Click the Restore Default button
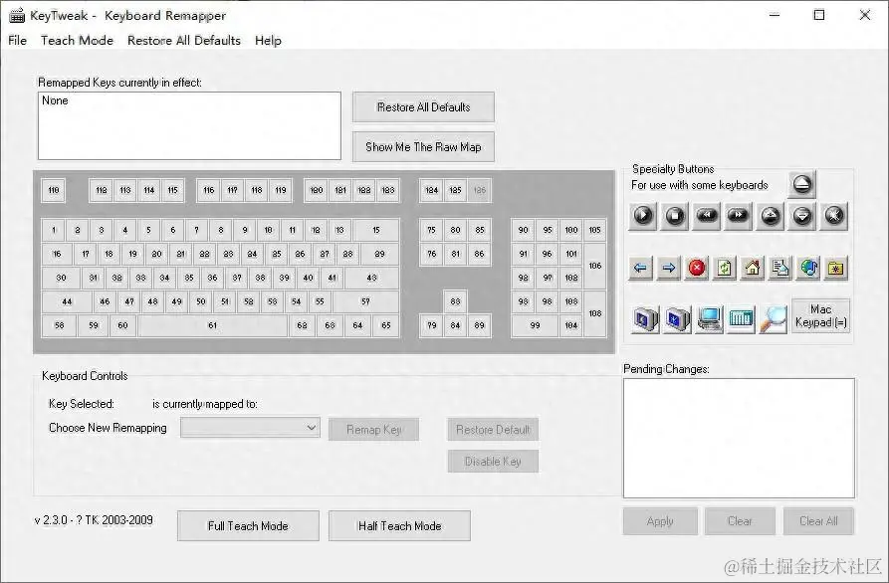The image size is (889, 583). pyautogui.click(x=493, y=430)
